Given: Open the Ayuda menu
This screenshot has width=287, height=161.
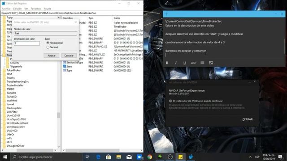Looking at the screenshot, I should click(x=47, y=8).
